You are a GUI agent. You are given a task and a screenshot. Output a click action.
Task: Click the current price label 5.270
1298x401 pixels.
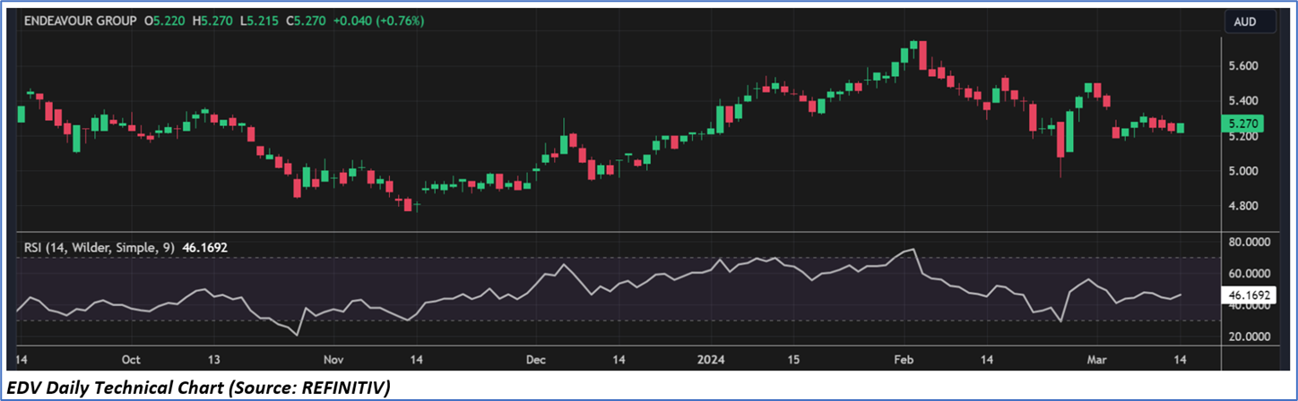pos(1243,125)
